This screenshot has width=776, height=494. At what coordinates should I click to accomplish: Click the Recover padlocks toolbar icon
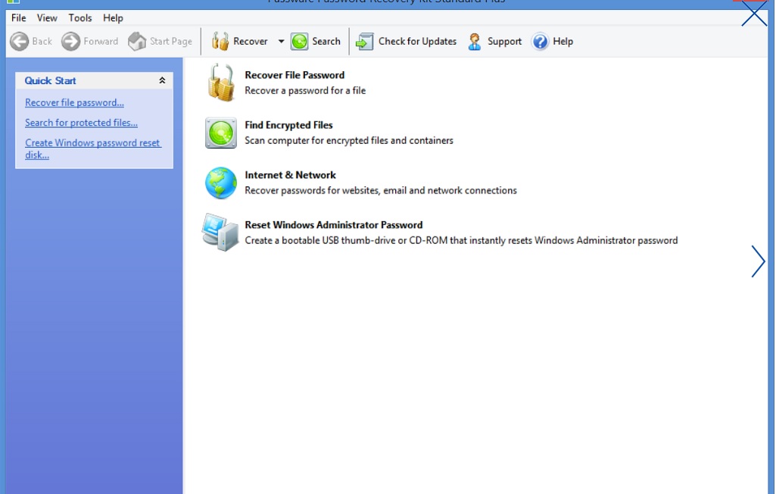click(220, 41)
